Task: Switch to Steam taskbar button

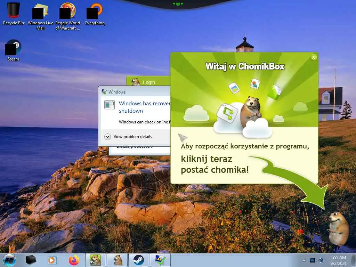Action: 139,260
